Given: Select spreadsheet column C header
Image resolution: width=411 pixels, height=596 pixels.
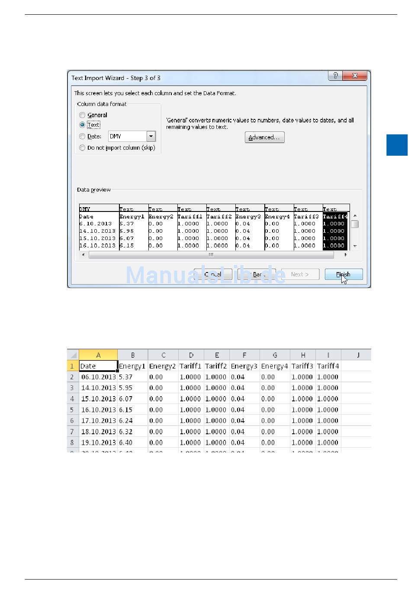Looking at the screenshot, I should coord(163,355).
